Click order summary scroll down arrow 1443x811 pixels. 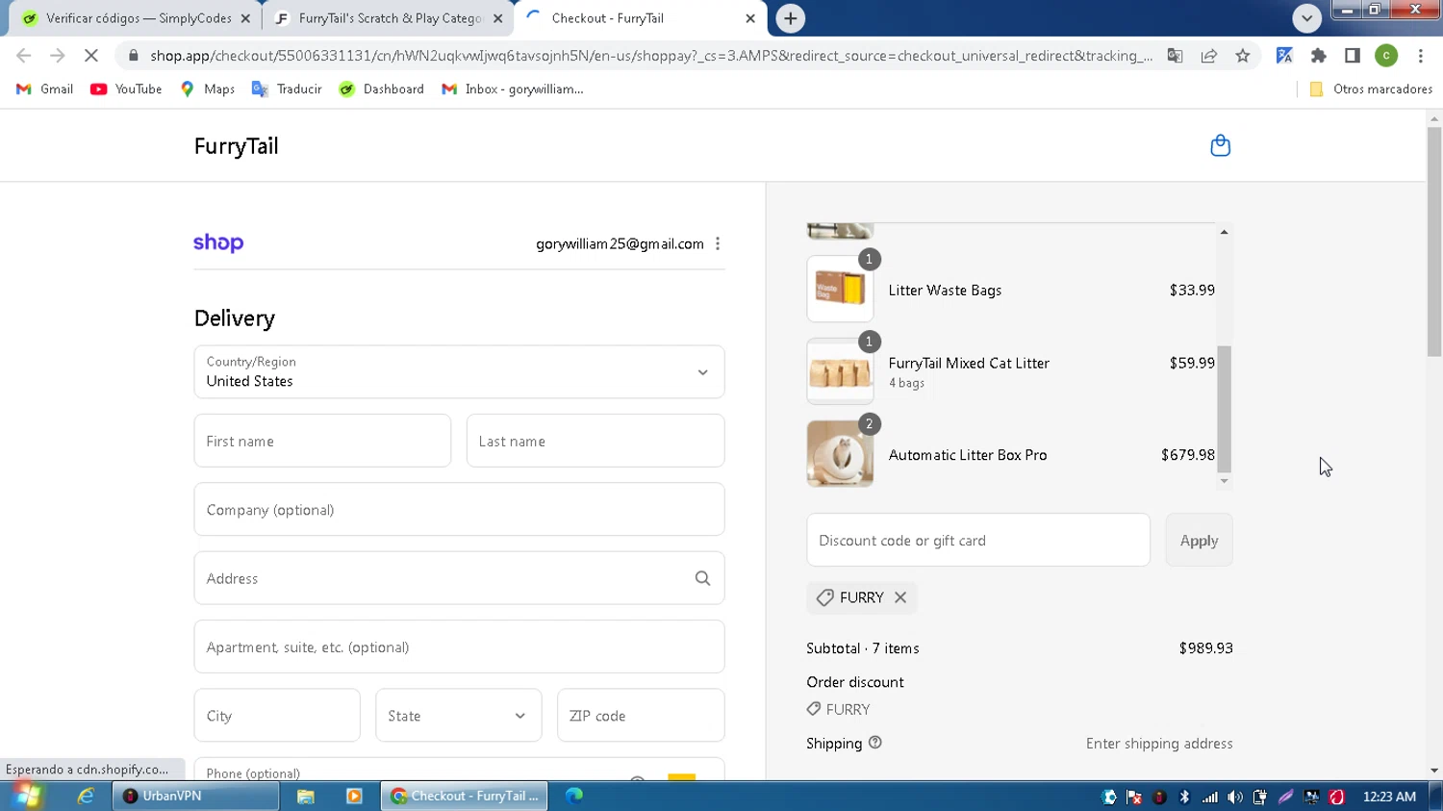[x=1224, y=481]
